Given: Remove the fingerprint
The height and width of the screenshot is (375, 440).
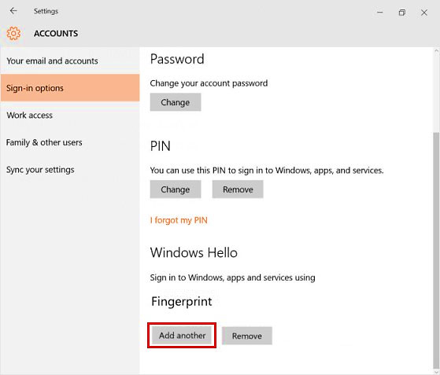Looking at the screenshot, I should point(247,336).
